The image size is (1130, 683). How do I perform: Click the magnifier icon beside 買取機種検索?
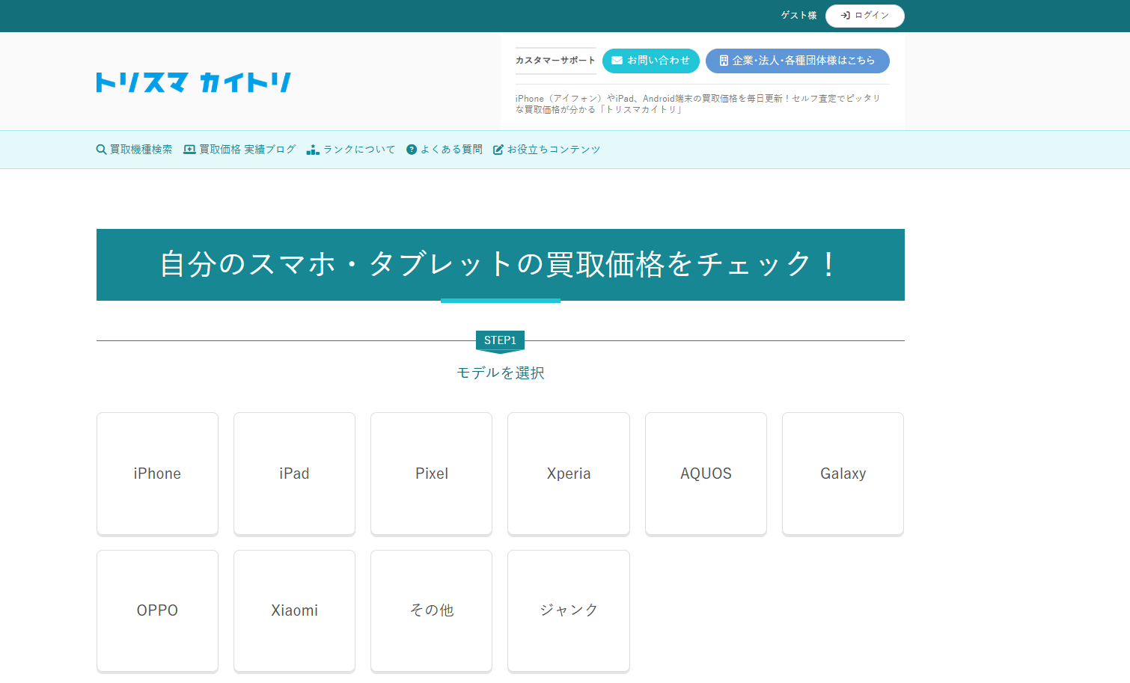pyautogui.click(x=101, y=150)
